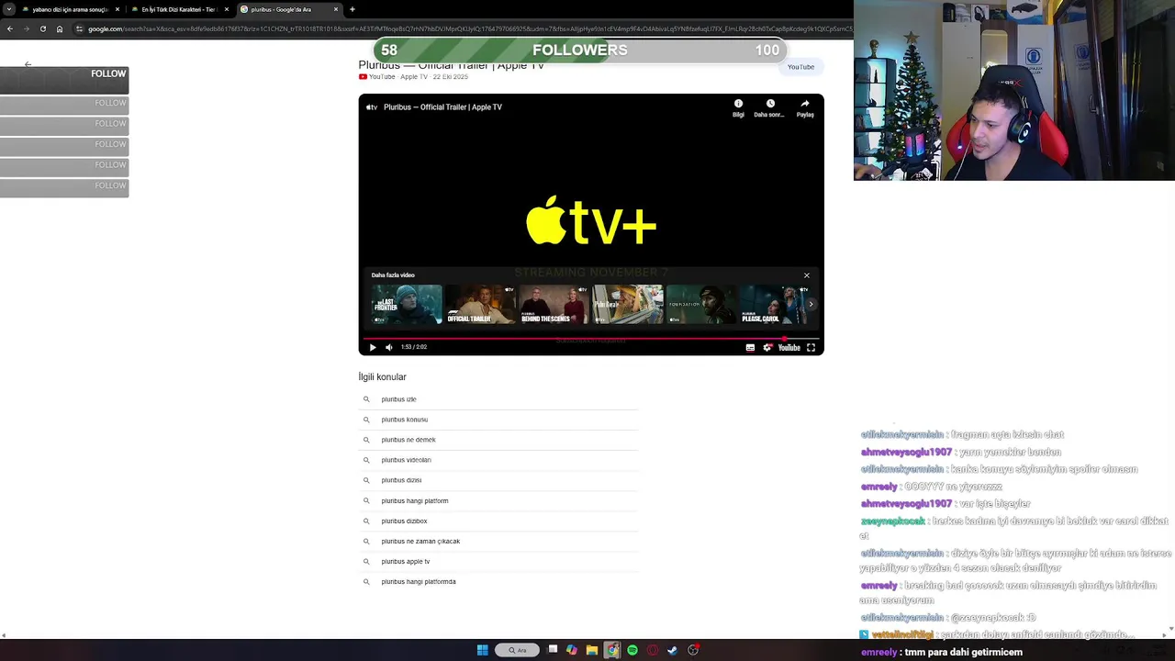Open the browser home page icon
This screenshot has height=661, width=1175.
pos(60,28)
